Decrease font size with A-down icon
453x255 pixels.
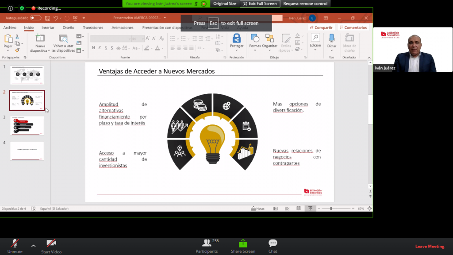(x=154, y=38)
